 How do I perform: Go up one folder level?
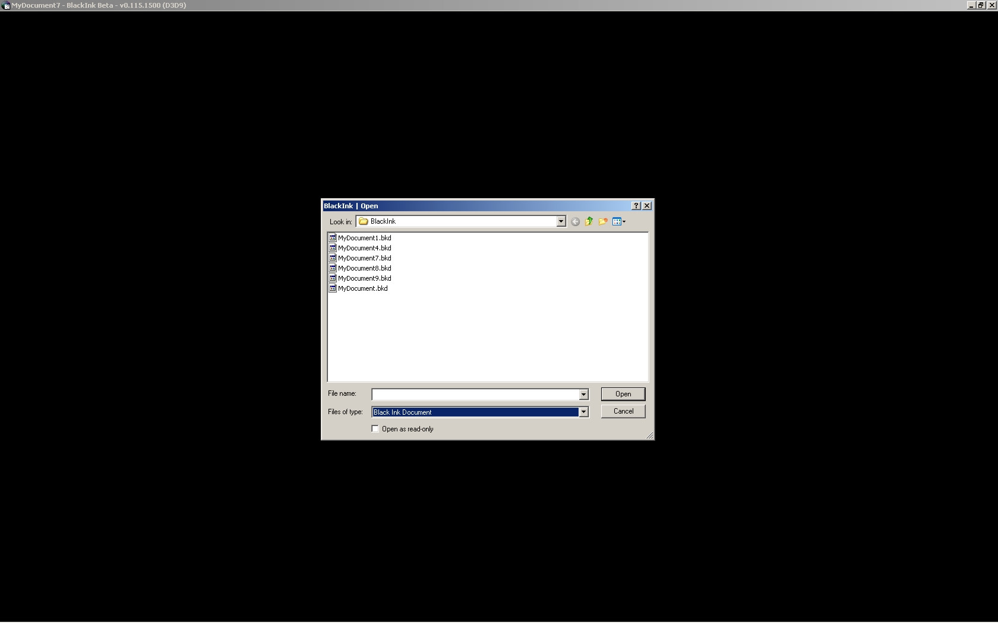click(x=589, y=222)
